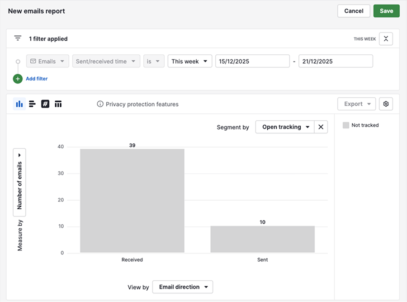This screenshot has height=302, width=407.
Task: Click the start date field 15/12/2025
Action: pos(252,61)
